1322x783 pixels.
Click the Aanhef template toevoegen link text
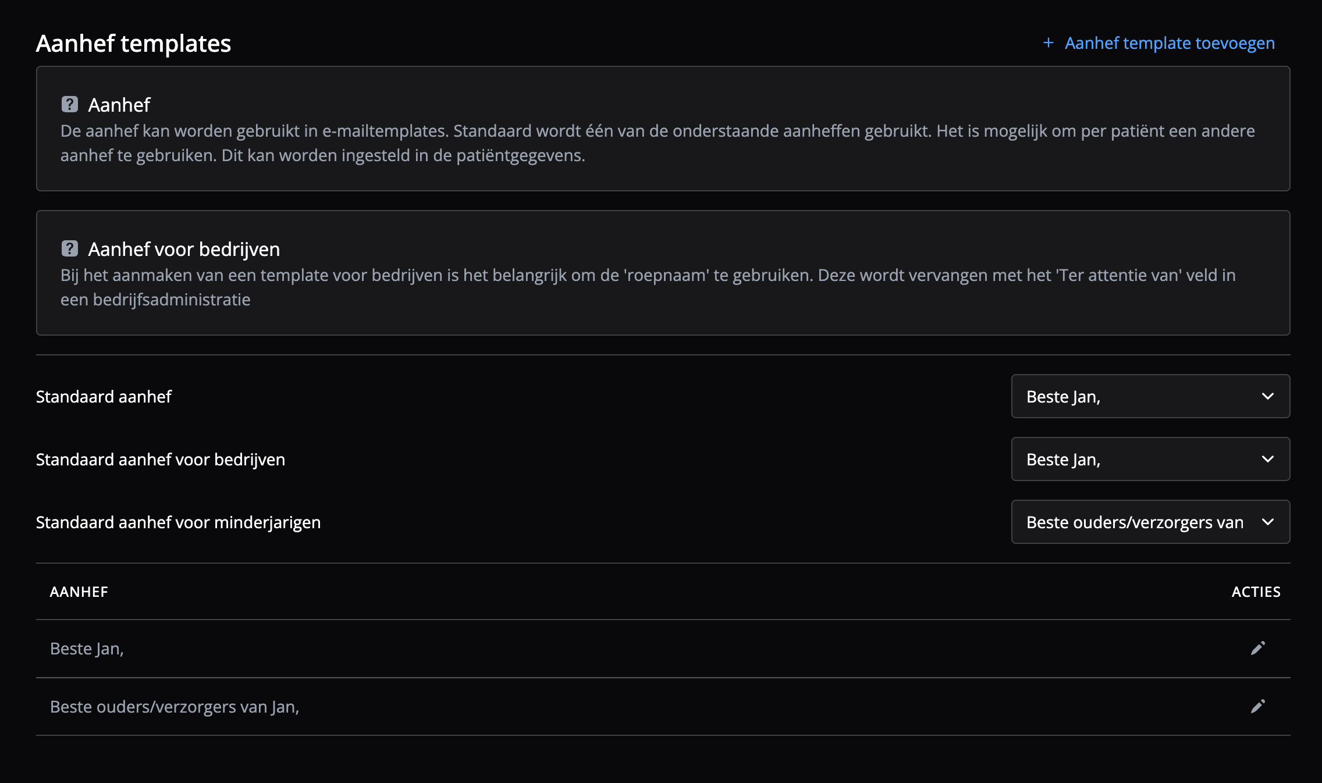pyautogui.click(x=1170, y=43)
